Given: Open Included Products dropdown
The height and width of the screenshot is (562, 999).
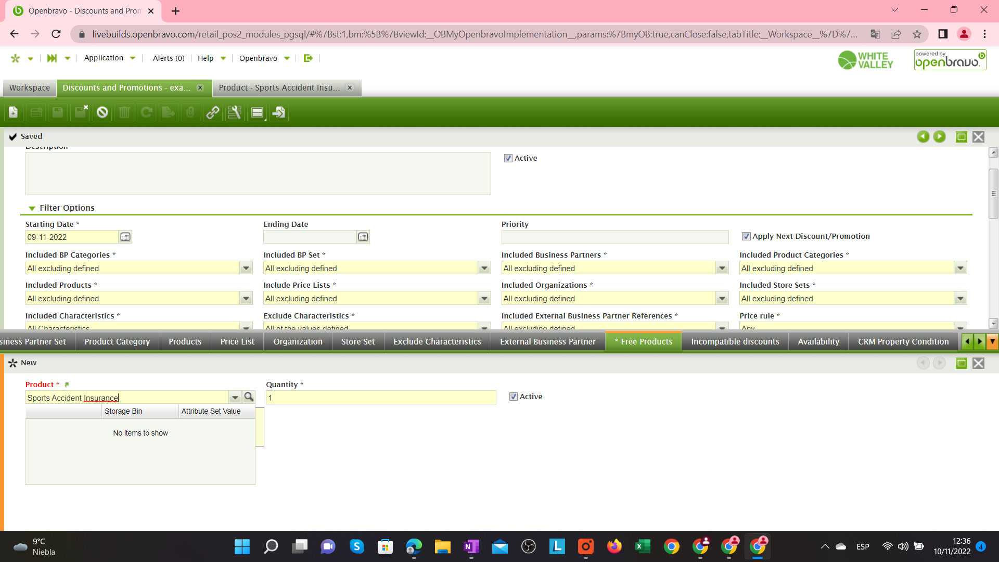Looking at the screenshot, I should 246,299.
